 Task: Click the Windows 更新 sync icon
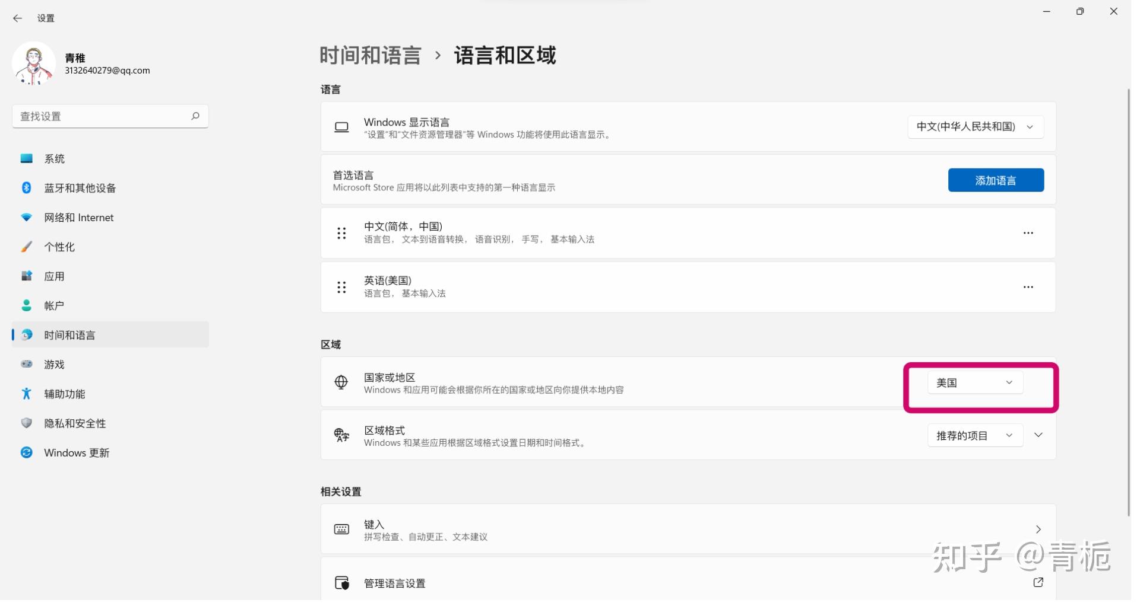(27, 454)
